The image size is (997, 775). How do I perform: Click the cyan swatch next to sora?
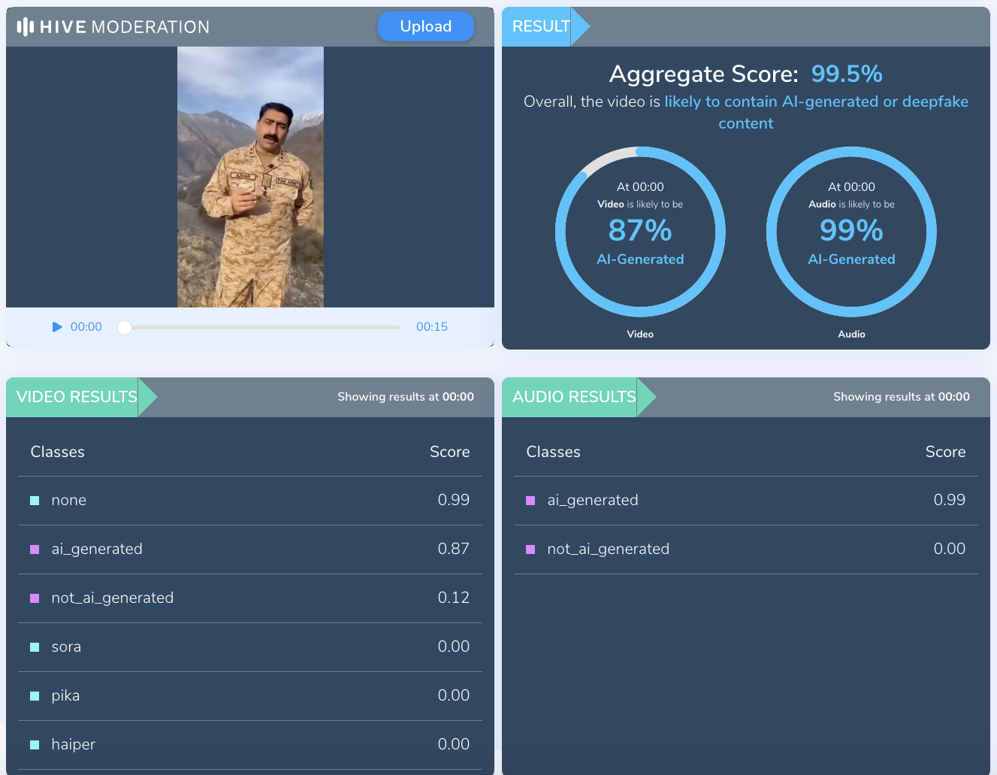pos(35,647)
